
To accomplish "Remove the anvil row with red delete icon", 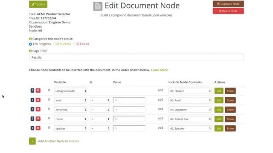I will coord(38,100).
